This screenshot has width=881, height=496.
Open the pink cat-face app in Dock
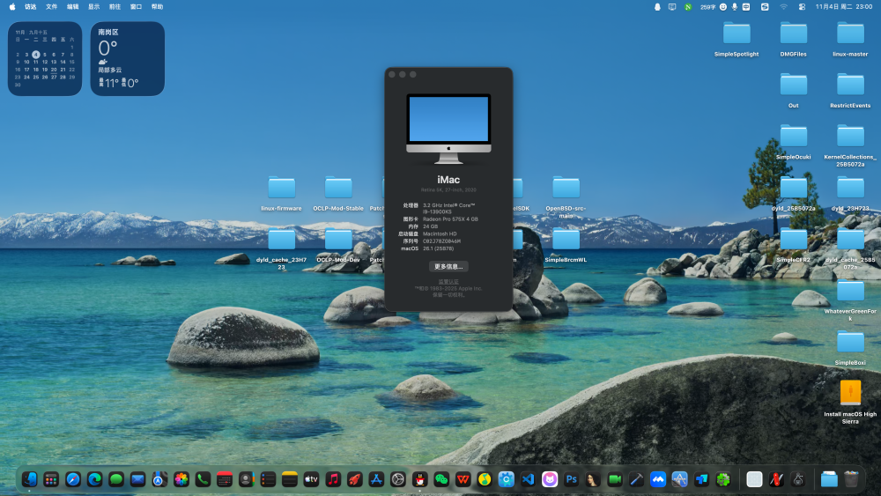(x=550, y=479)
